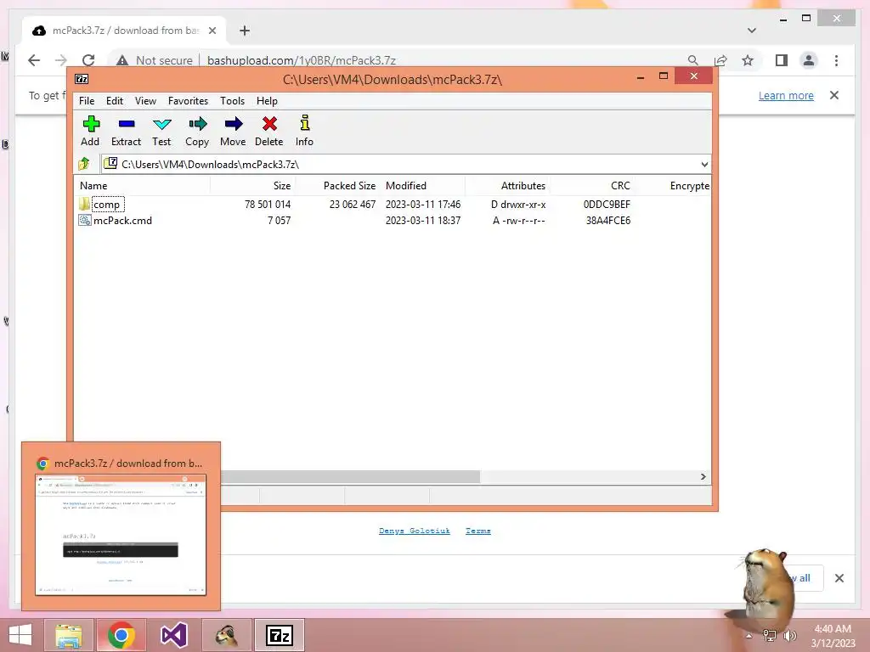The height and width of the screenshot is (652, 870).
Task: Bookmark this page with star icon
Action: tap(748, 60)
